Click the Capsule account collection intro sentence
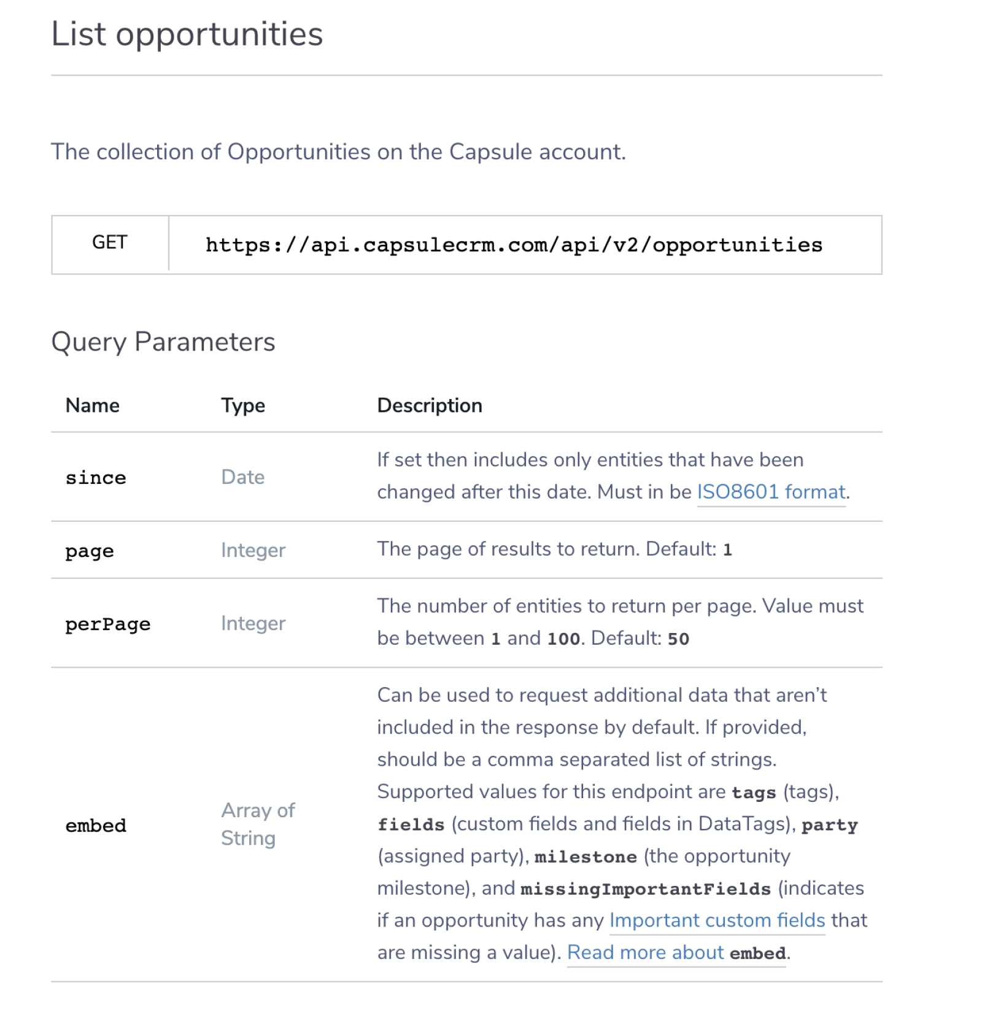This screenshot has width=982, height=1018. tap(338, 152)
